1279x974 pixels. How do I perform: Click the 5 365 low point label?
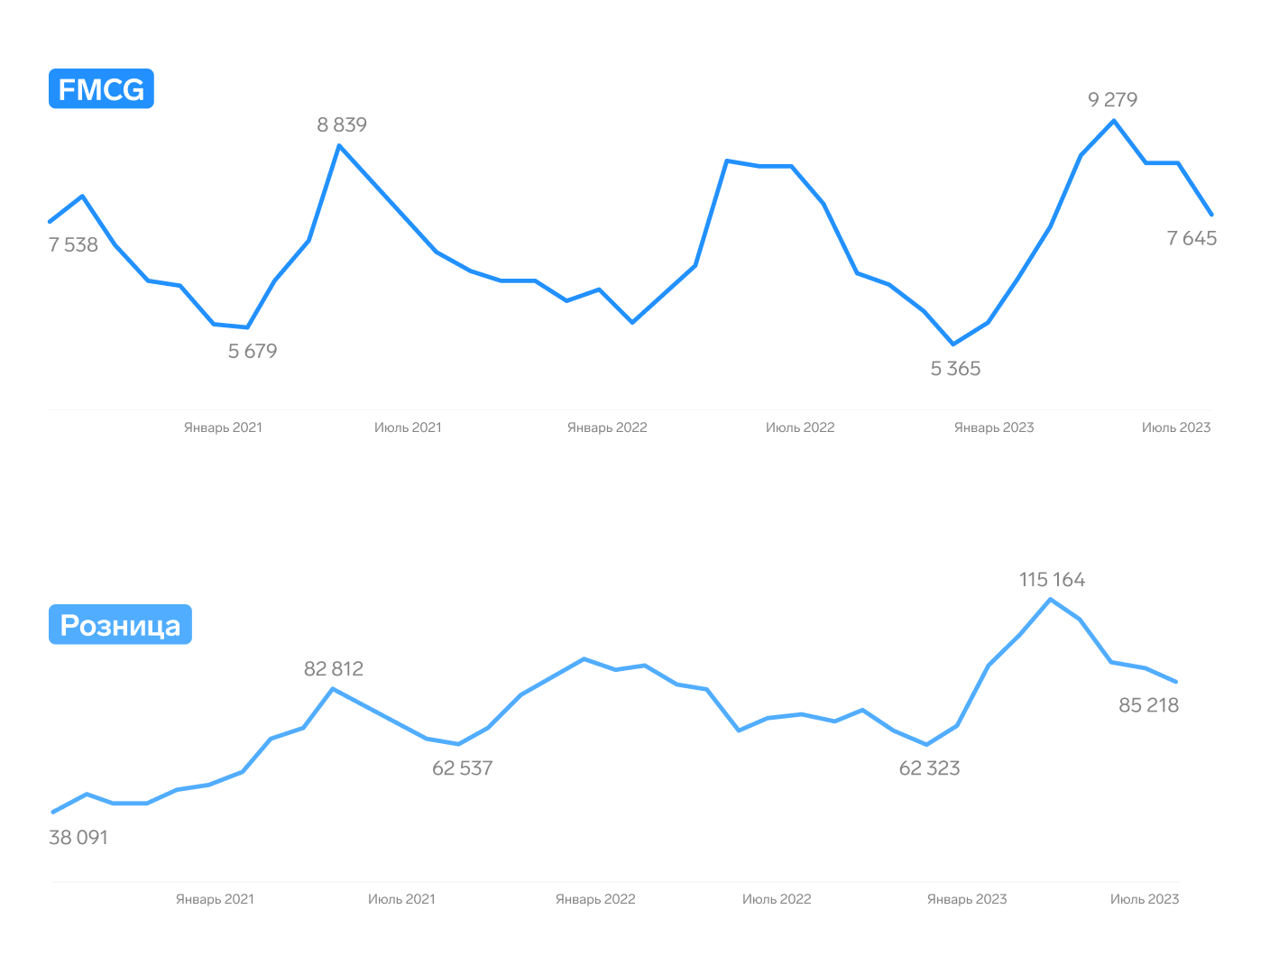pos(955,368)
